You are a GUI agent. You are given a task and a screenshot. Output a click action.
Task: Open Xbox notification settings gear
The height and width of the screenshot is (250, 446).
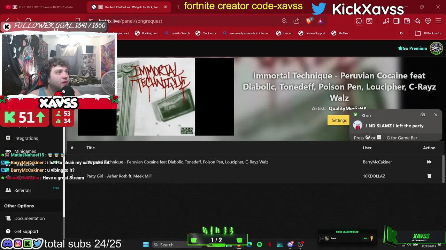click(x=423, y=115)
